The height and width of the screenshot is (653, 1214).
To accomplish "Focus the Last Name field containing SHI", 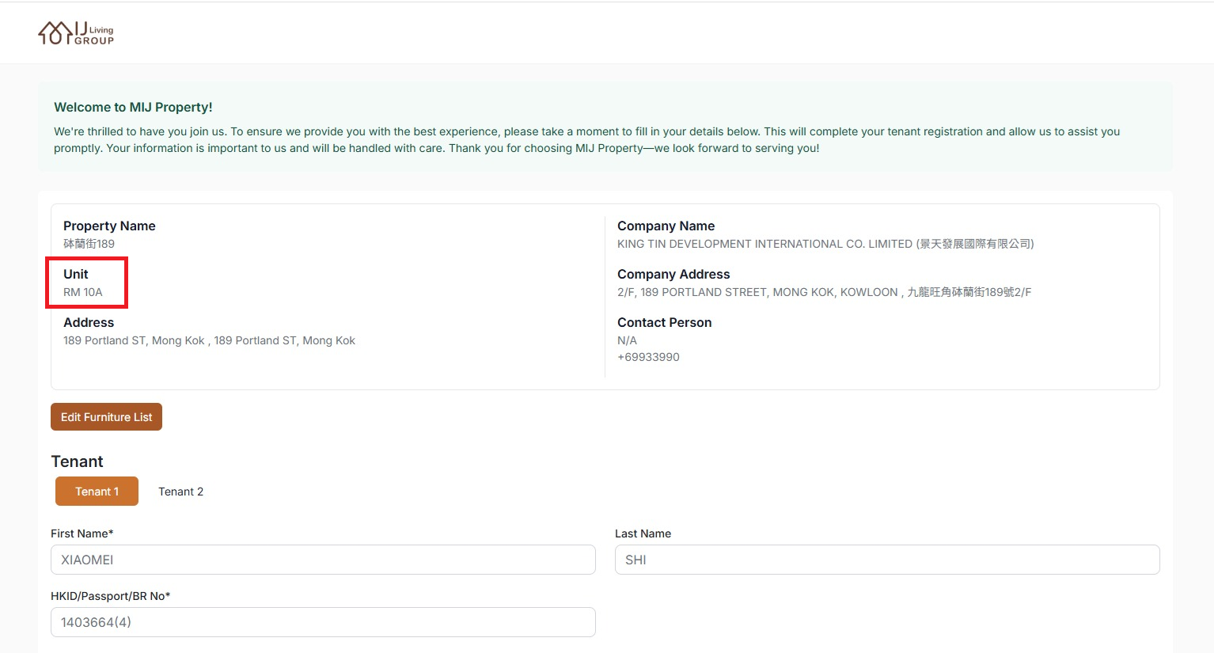I will pyautogui.click(x=887, y=560).
